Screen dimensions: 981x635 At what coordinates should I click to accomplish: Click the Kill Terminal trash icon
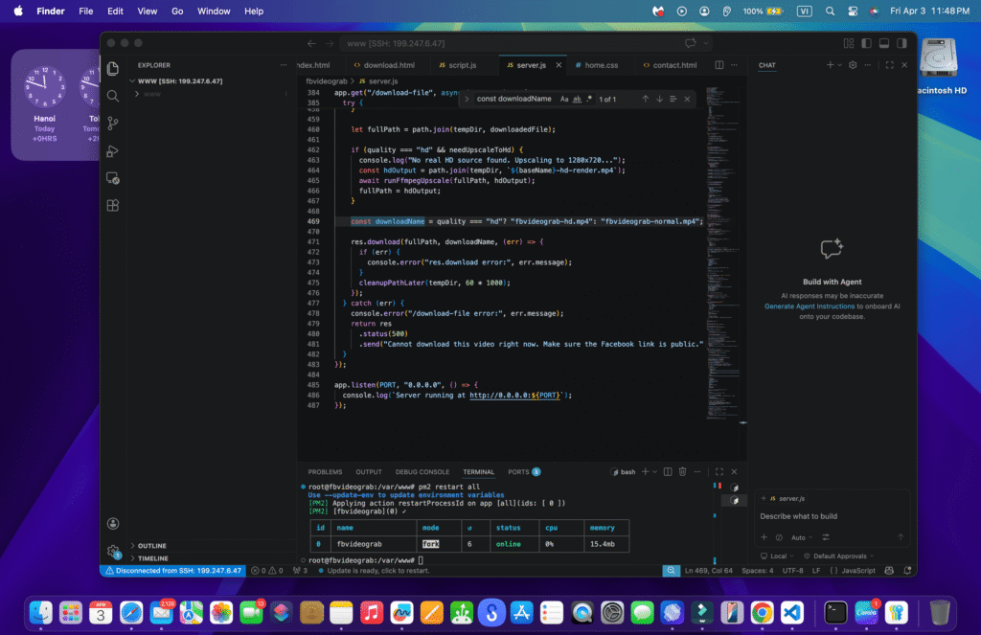682,472
